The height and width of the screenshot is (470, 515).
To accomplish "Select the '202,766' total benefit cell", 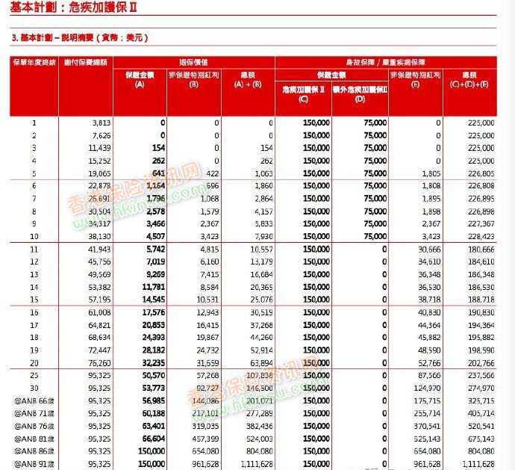I will point(481,363).
